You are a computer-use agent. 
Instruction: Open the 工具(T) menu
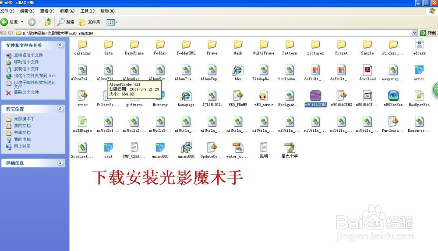click(x=88, y=11)
